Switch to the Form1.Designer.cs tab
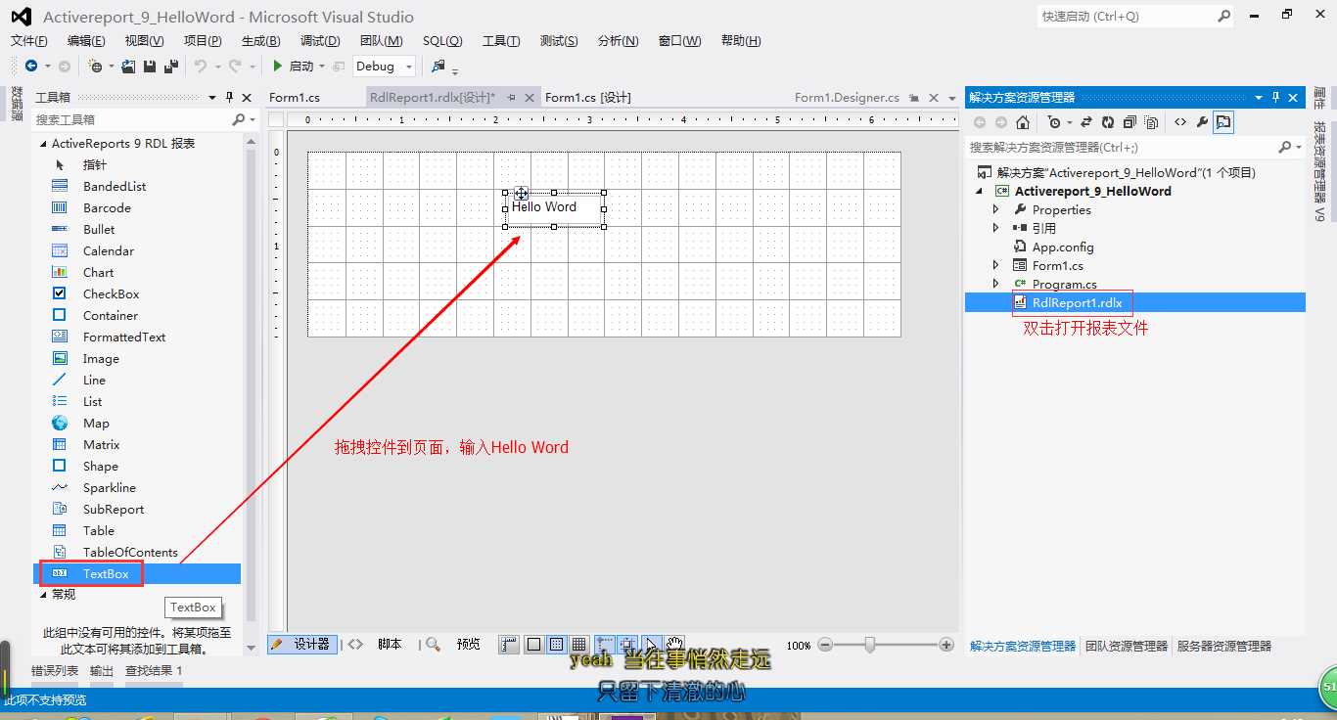The height and width of the screenshot is (720, 1337). (x=847, y=97)
